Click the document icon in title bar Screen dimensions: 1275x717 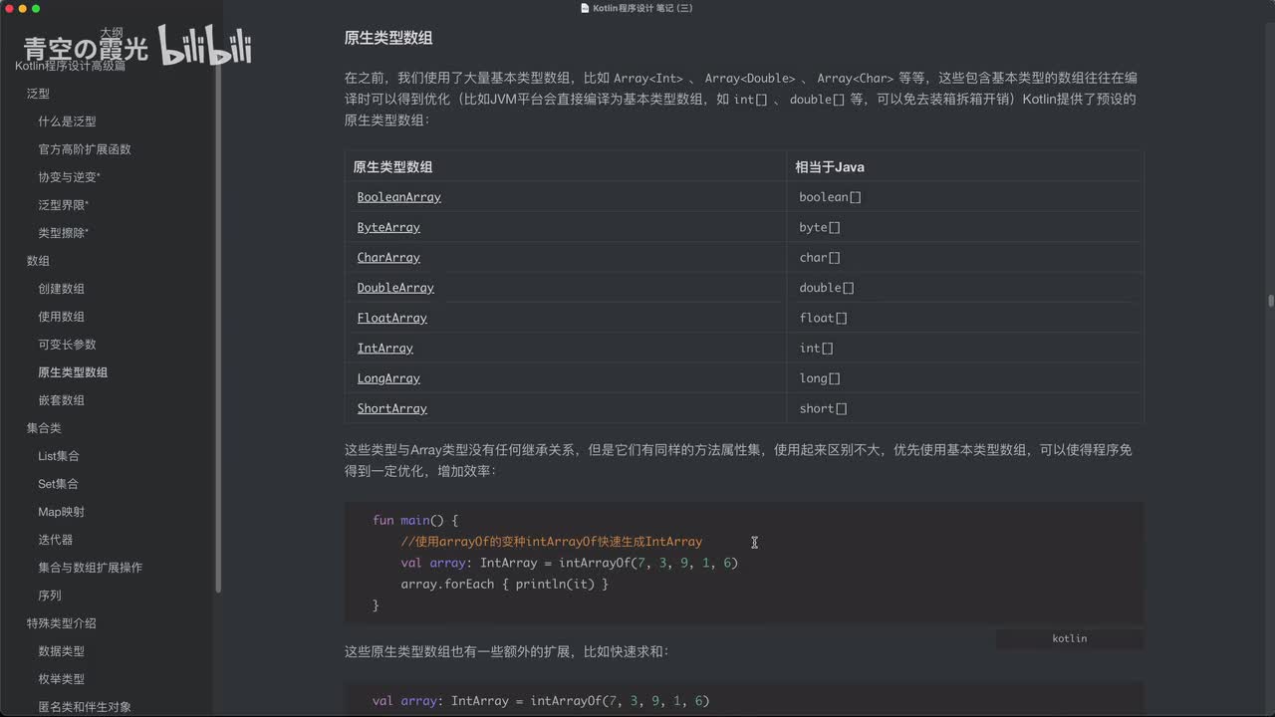pyautogui.click(x=585, y=8)
